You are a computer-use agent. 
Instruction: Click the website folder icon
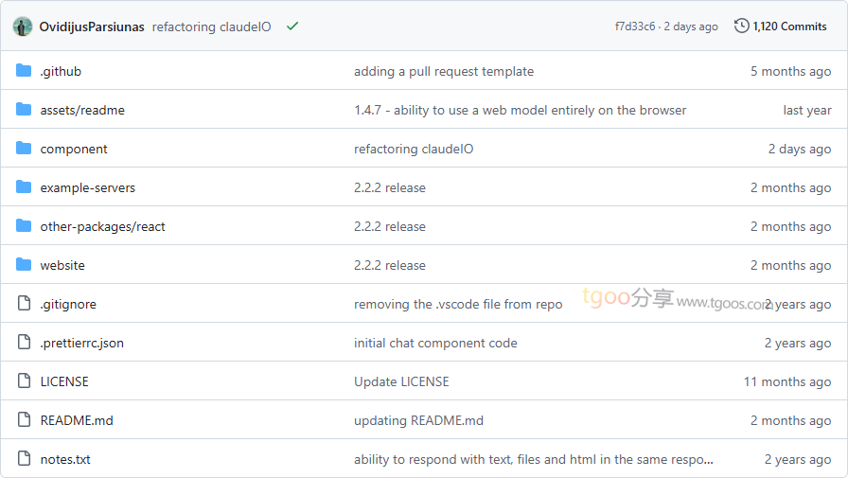click(24, 264)
